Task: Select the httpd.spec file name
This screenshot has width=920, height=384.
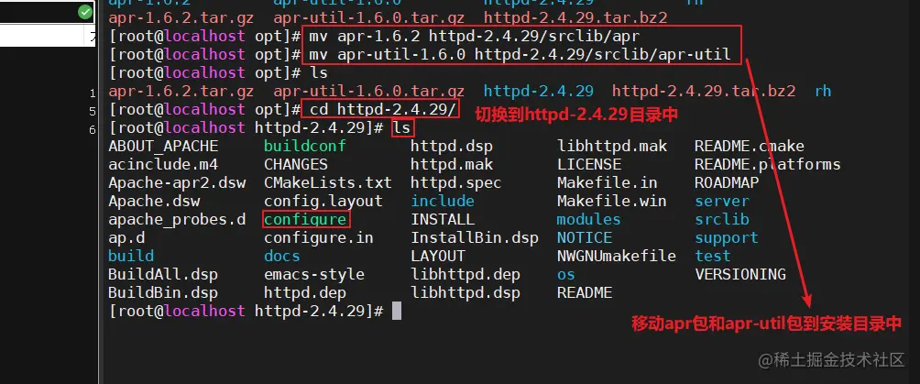Action: (456, 182)
